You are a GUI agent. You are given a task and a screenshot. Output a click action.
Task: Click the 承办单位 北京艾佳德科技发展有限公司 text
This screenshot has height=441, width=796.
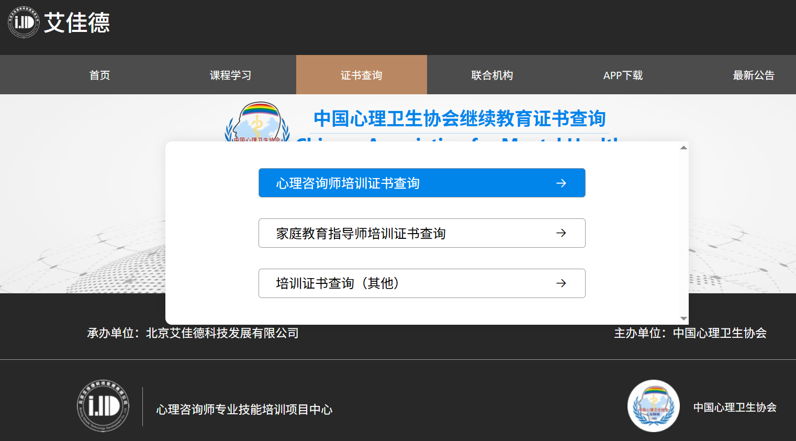pyautogui.click(x=193, y=333)
